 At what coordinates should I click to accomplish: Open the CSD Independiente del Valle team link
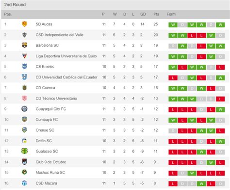(x=60, y=35)
